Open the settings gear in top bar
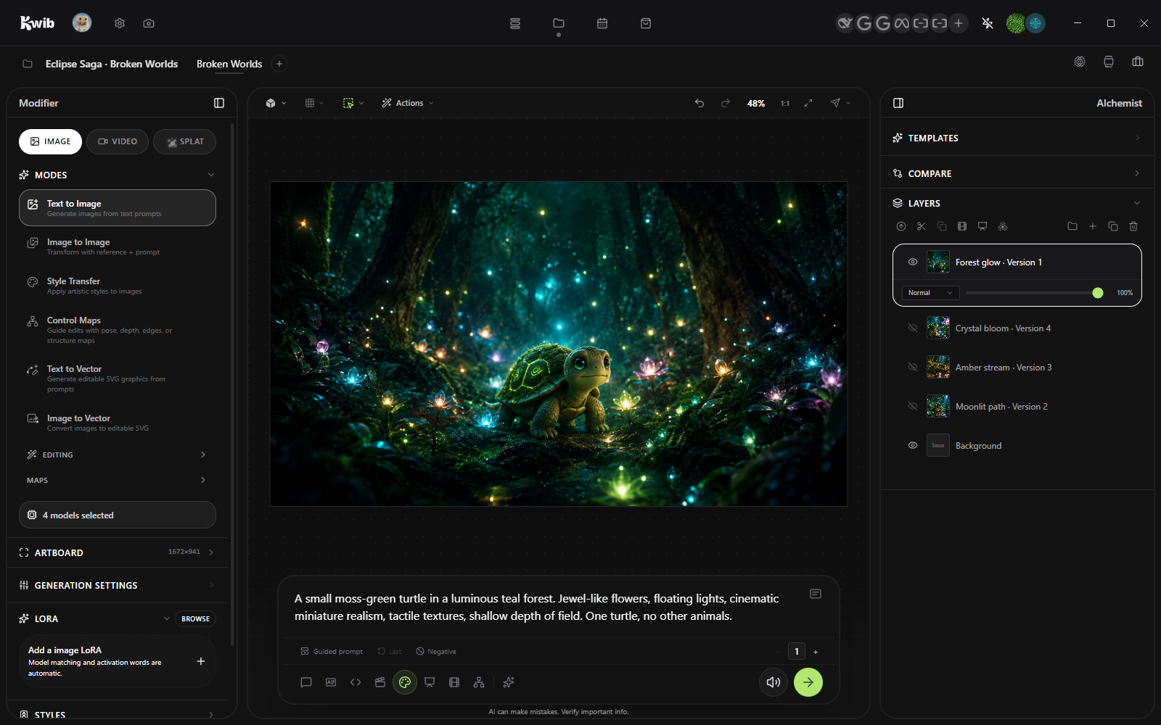Viewport: 1161px width, 725px height. coord(120,23)
